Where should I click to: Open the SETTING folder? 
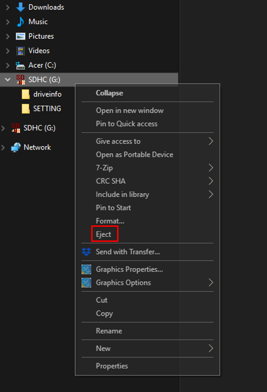pyautogui.click(x=47, y=109)
